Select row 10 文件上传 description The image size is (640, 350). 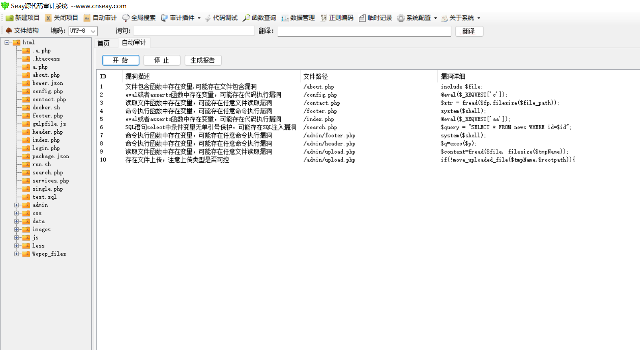[x=177, y=160]
